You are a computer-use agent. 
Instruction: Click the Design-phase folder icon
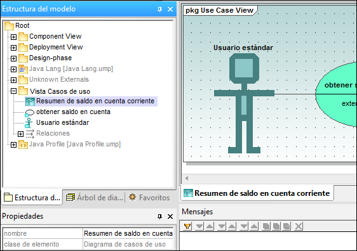point(23,58)
